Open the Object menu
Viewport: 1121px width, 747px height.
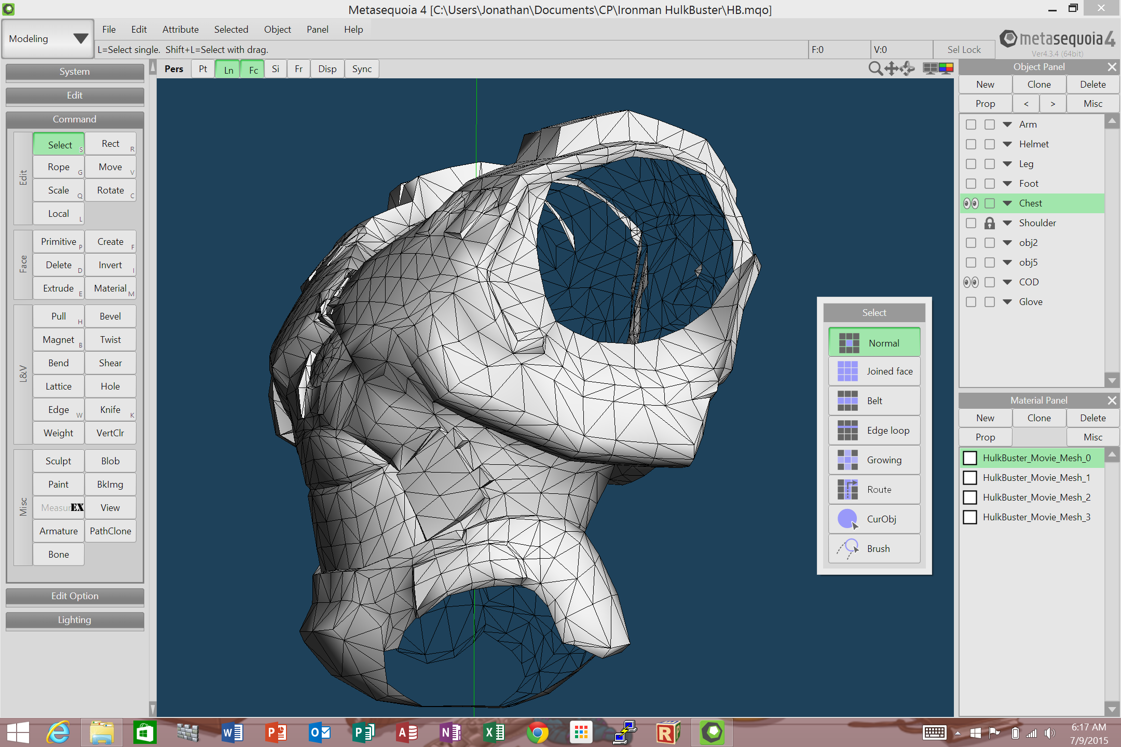coord(278,30)
